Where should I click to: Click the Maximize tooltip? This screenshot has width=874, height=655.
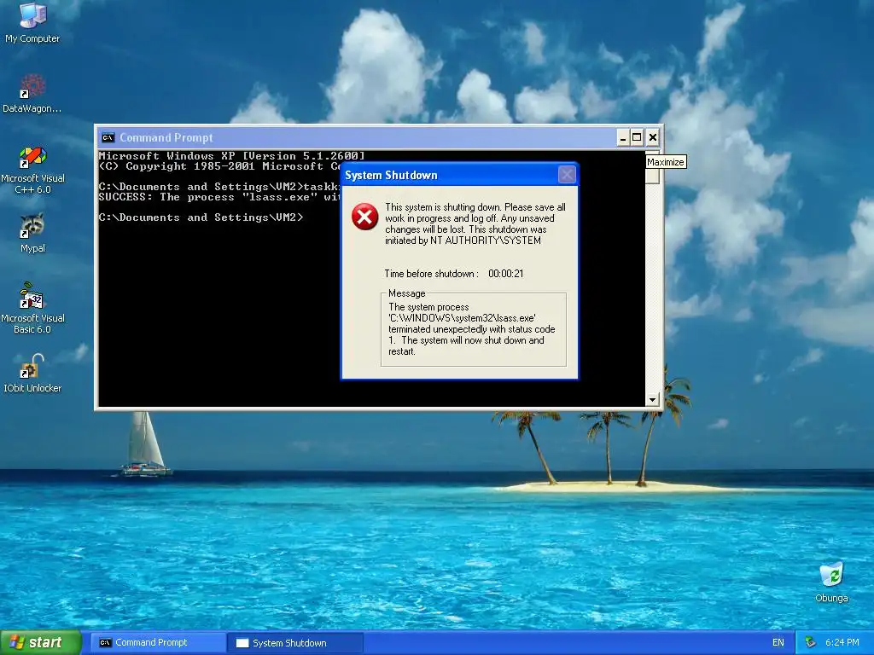(x=666, y=162)
